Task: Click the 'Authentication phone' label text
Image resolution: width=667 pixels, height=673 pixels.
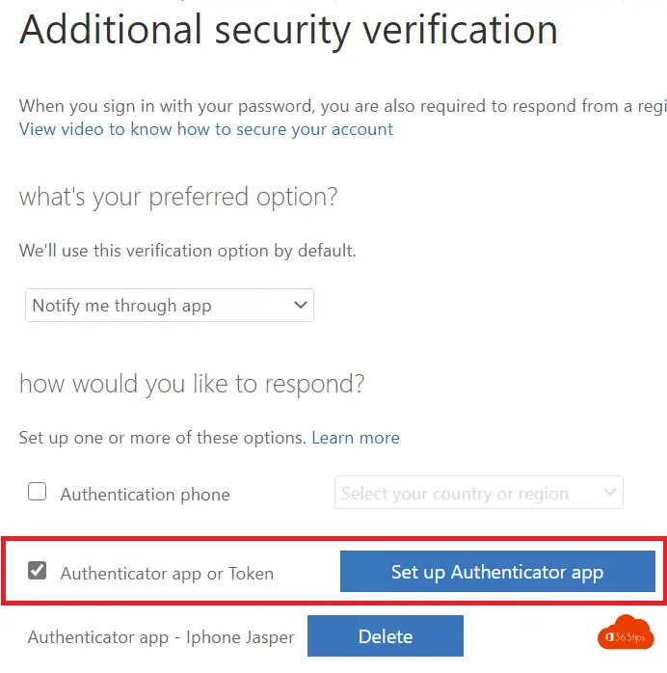Action: 145,495
